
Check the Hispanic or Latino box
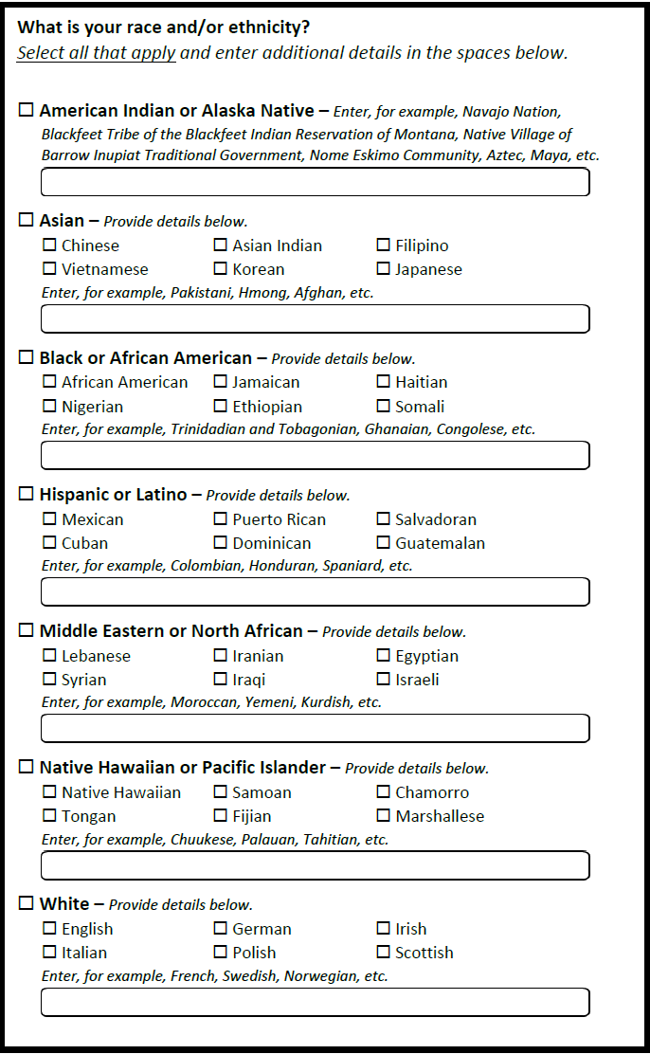(x=27, y=494)
